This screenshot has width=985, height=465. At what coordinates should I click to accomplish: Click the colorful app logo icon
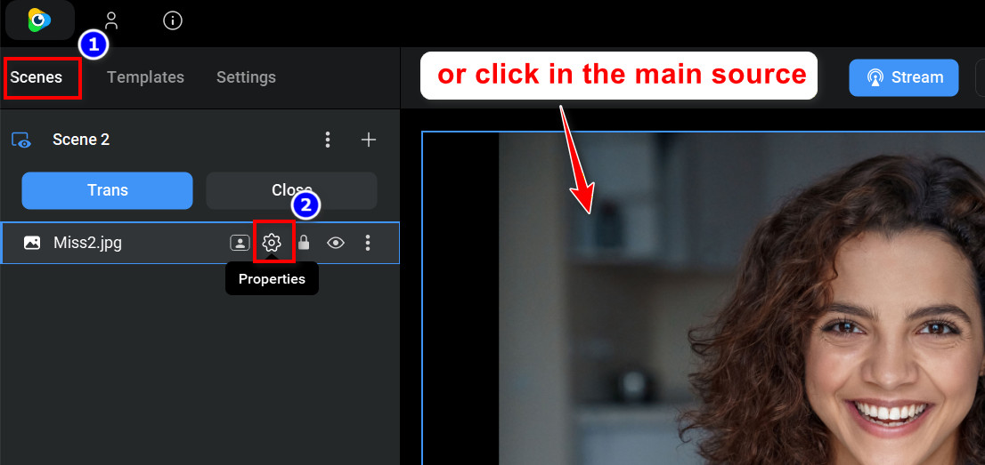pos(39,20)
